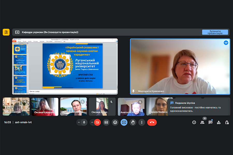
Task: Select second slide thumbnail in PowerPoint panel
Action: pos(20,60)
